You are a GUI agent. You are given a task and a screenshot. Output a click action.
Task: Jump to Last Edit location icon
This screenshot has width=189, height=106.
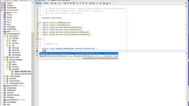click(52, 3)
